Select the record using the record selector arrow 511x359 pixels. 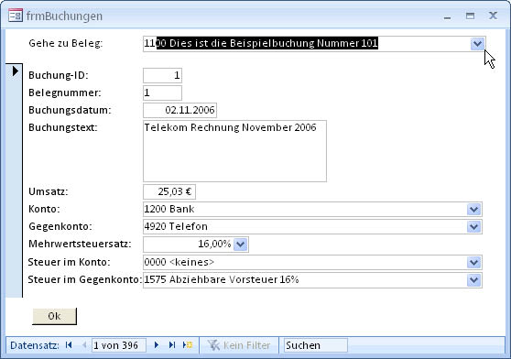click(15, 71)
